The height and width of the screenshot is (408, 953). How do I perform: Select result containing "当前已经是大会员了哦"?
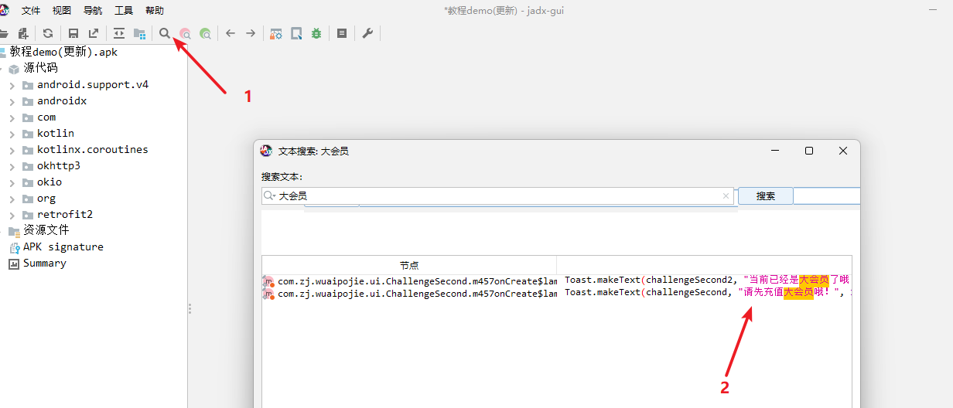click(708, 280)
